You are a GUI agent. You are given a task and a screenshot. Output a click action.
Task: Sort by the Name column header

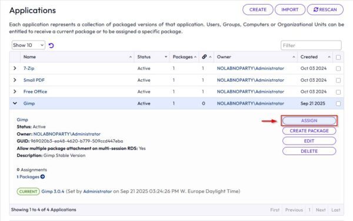77,57
